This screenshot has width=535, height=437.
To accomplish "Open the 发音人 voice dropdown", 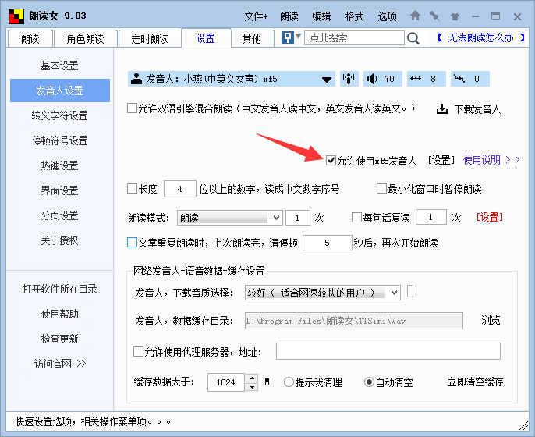I will pos(232,79).
